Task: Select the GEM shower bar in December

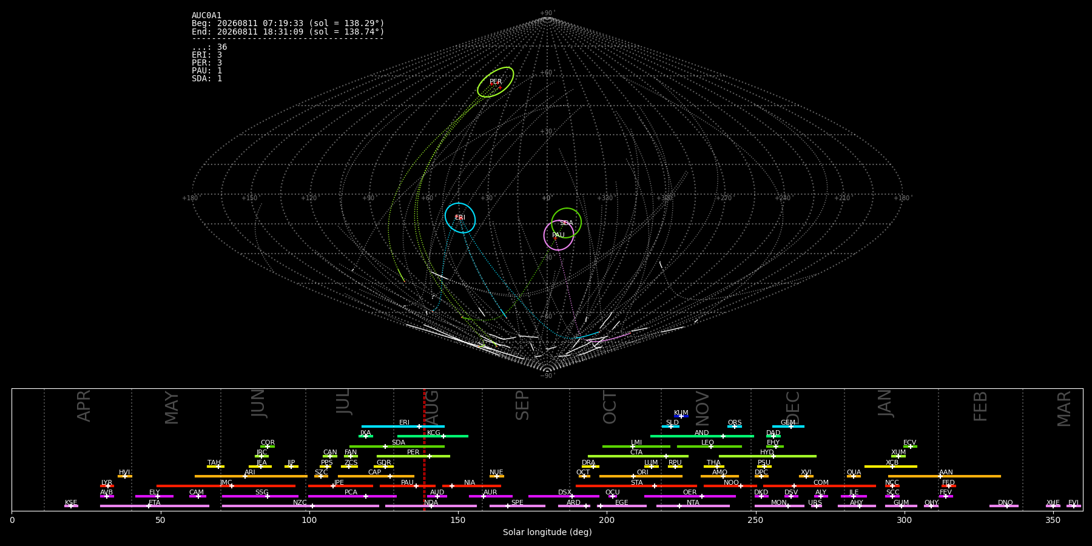Action: click(x=788, y=426)
